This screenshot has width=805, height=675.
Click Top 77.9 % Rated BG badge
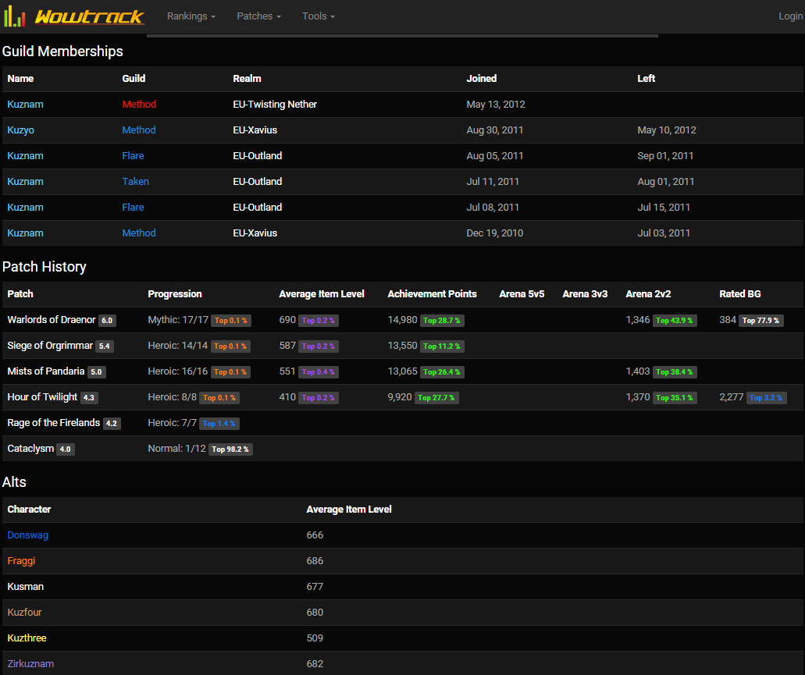761,321
